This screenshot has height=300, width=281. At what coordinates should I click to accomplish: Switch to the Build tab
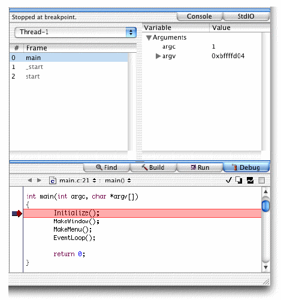153,167
